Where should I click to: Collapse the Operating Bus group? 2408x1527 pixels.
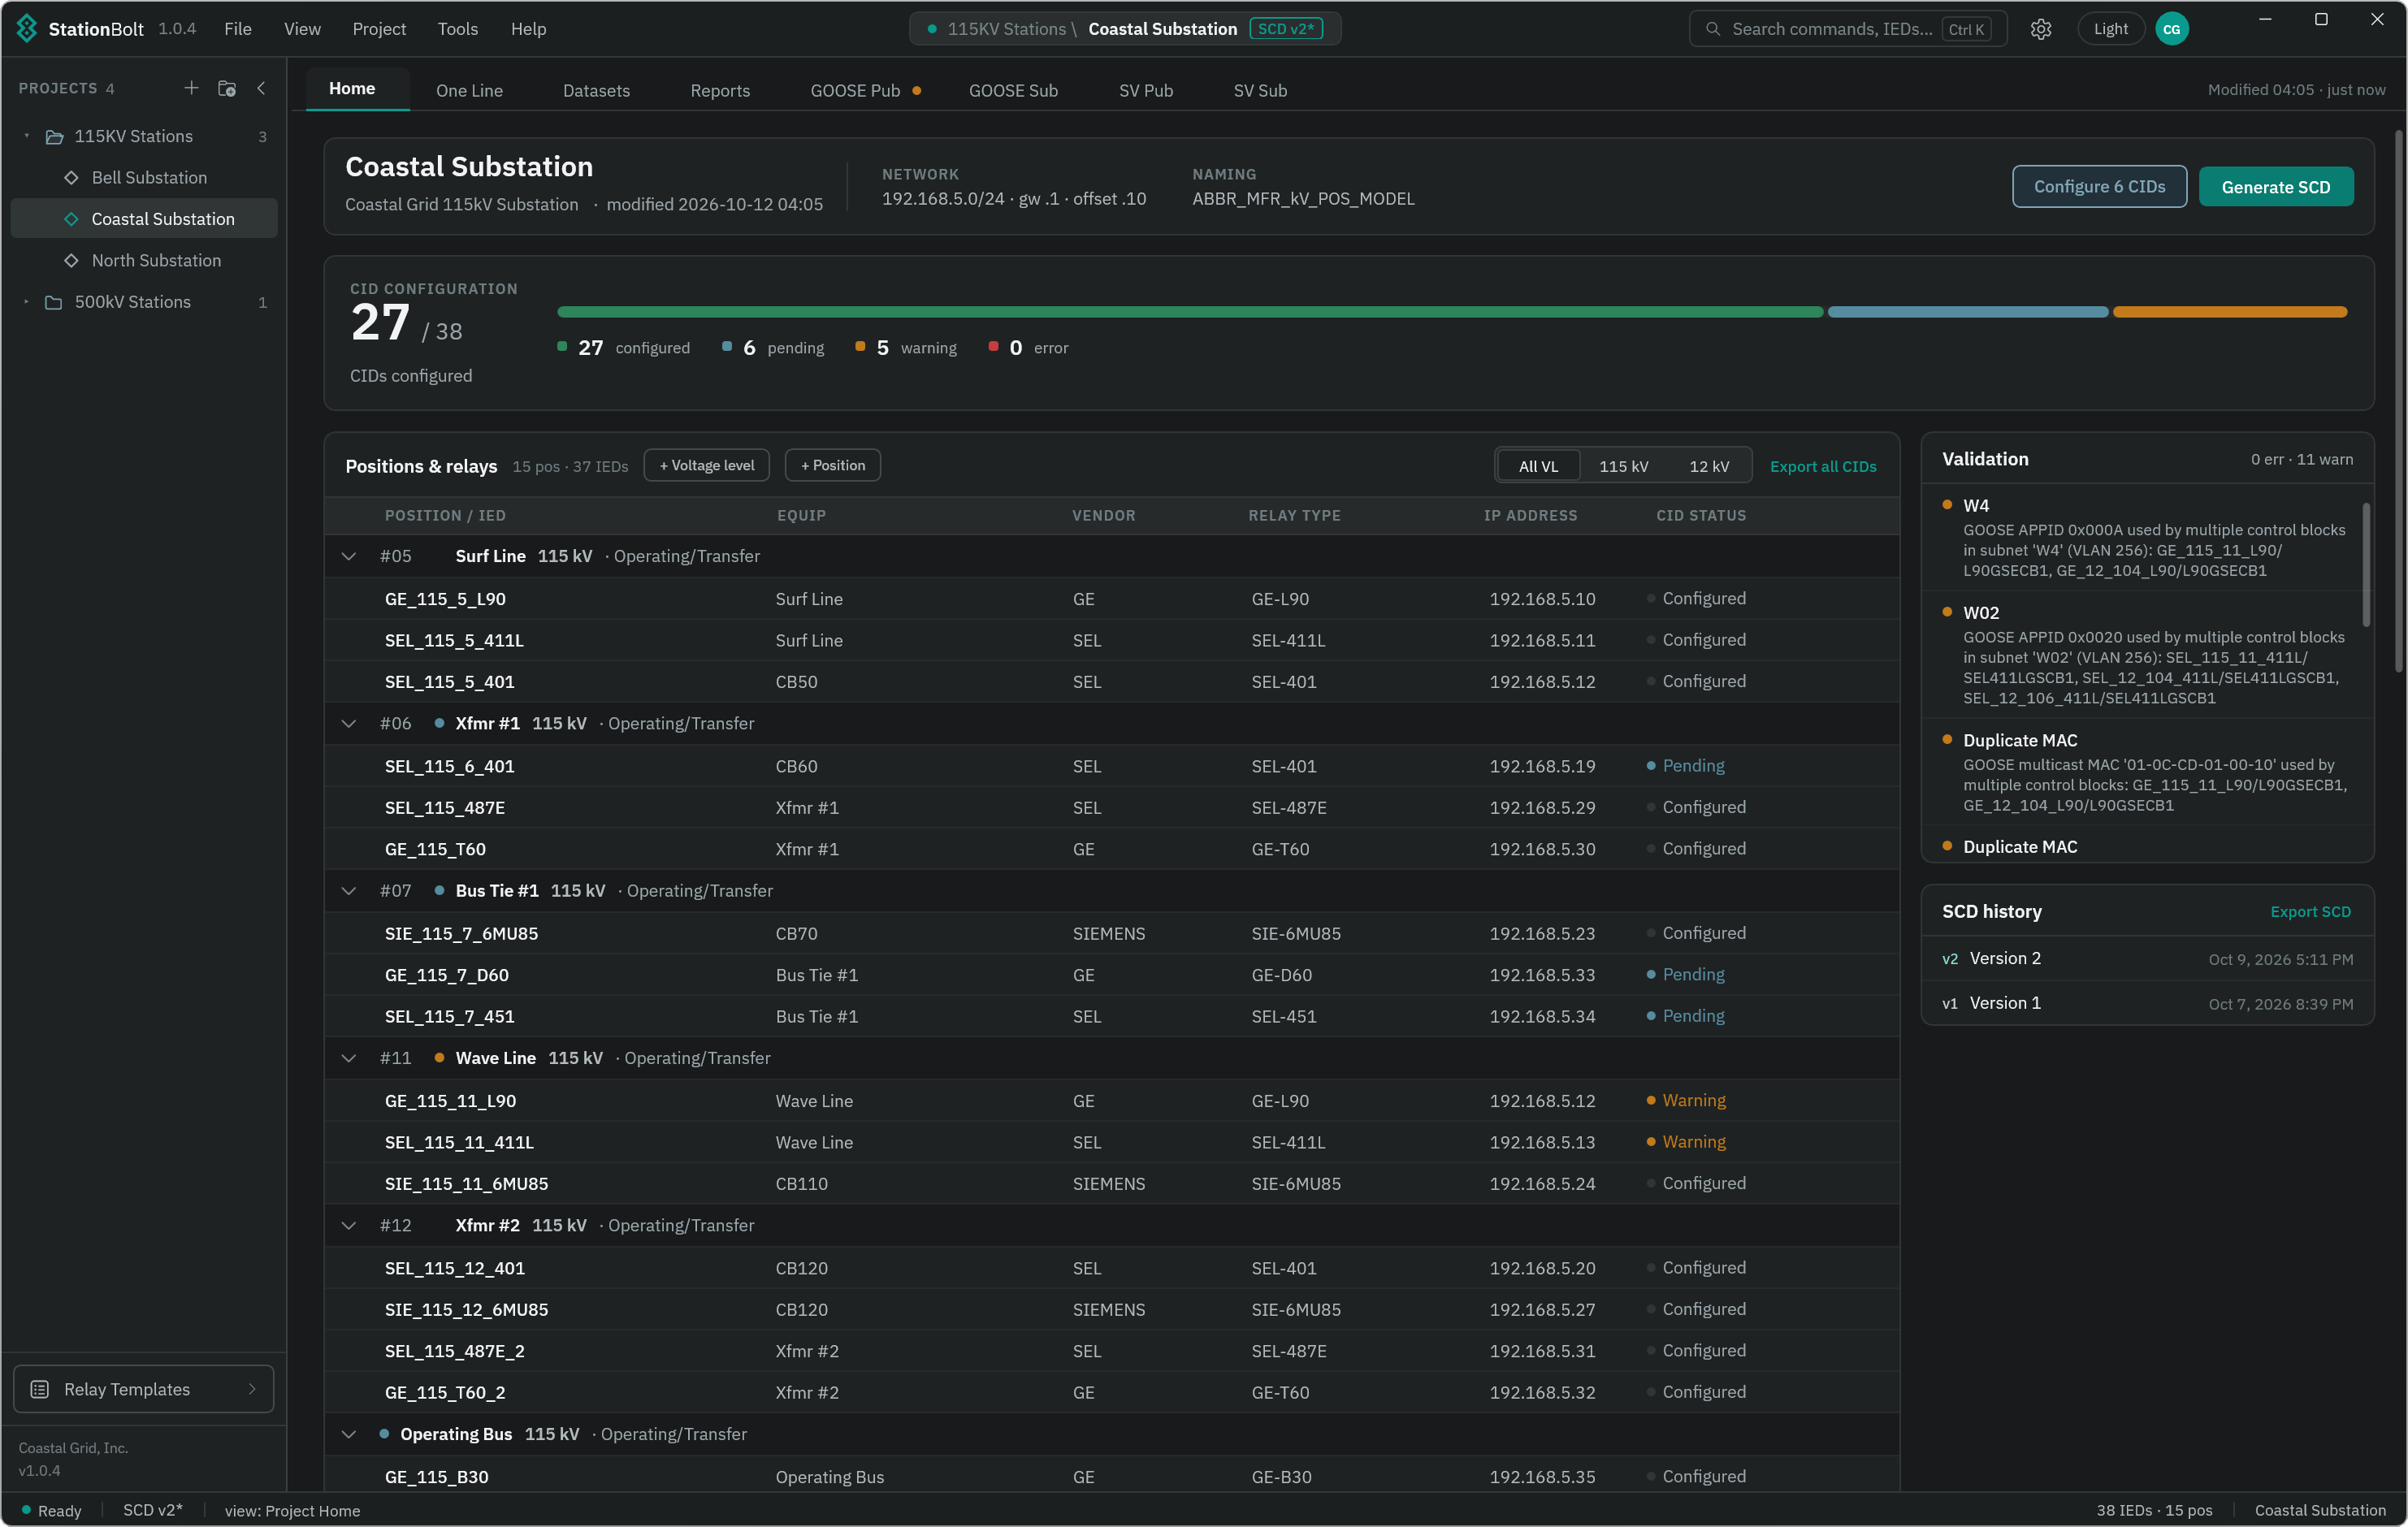point(349,1434)
